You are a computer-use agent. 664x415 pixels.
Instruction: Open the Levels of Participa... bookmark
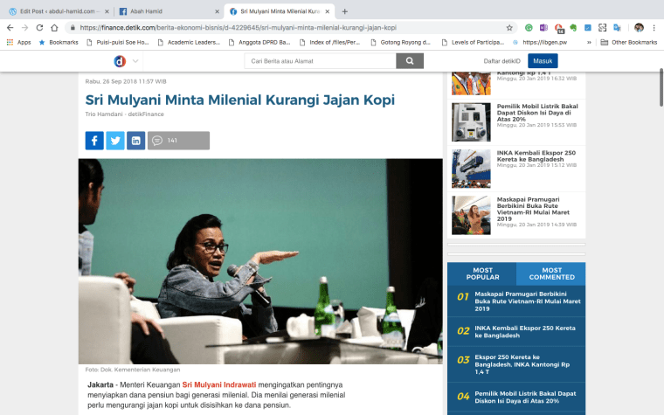point(473,42)
